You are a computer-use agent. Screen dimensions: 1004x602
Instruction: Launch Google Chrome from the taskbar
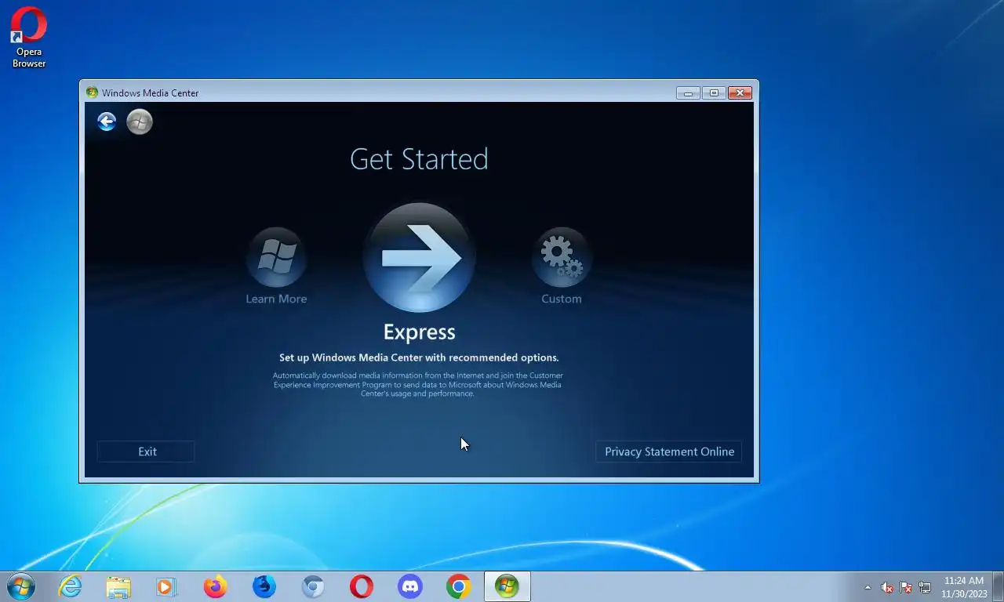[x=459, y=586]
